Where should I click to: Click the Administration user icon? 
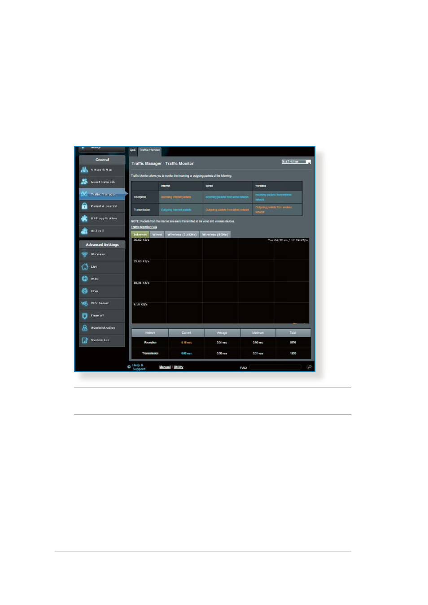pos(84,328)
